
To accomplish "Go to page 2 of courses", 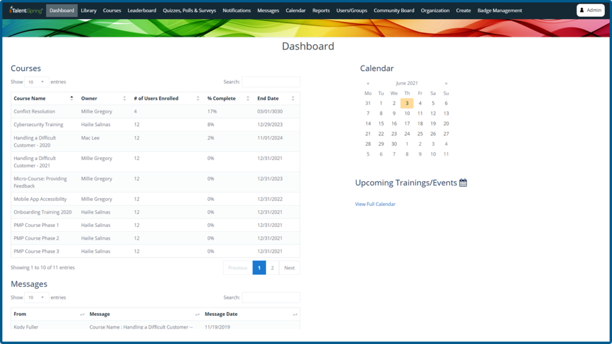I will coord(273,268).
